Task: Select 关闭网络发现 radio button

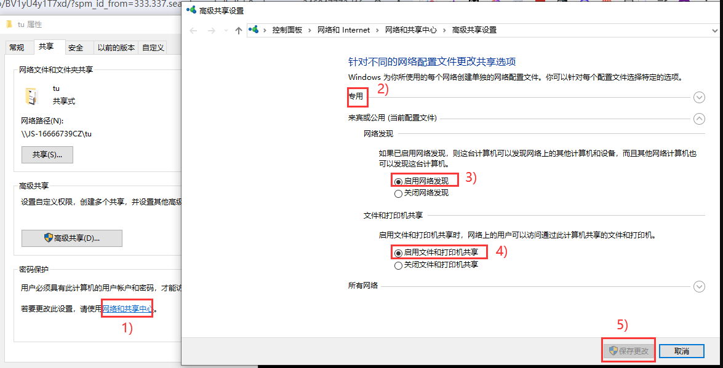Action: (399, 194)
